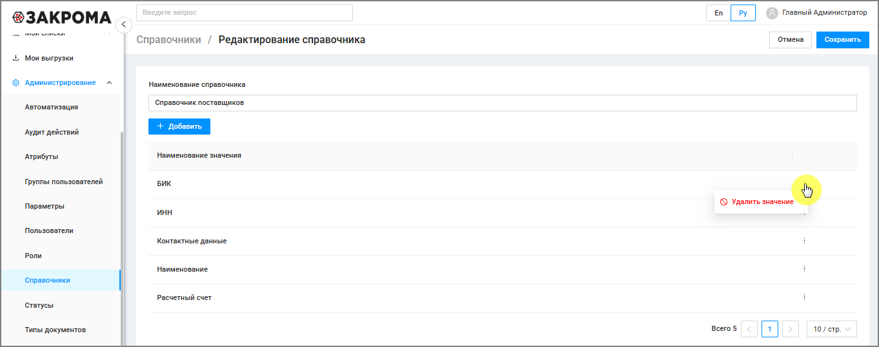The width and height of the screenshot is (879, 347).
Task: Click the Добавить button
Action: click(x=179, y=126)
